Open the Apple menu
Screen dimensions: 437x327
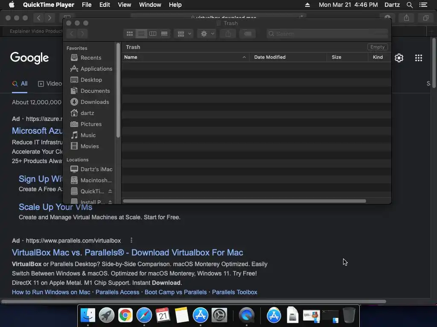point(12,5)
